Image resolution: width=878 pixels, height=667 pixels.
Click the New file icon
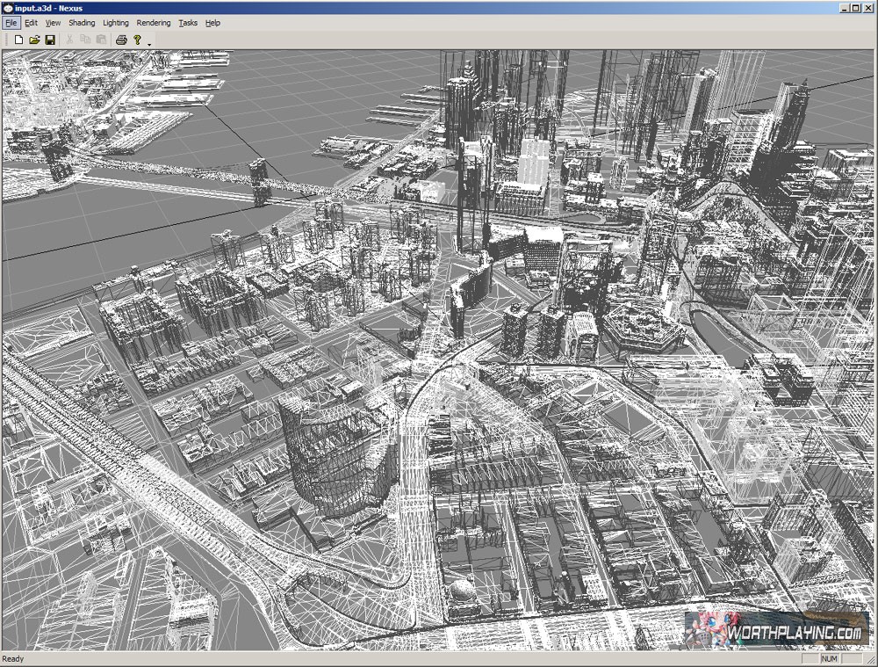pos(18,40)
